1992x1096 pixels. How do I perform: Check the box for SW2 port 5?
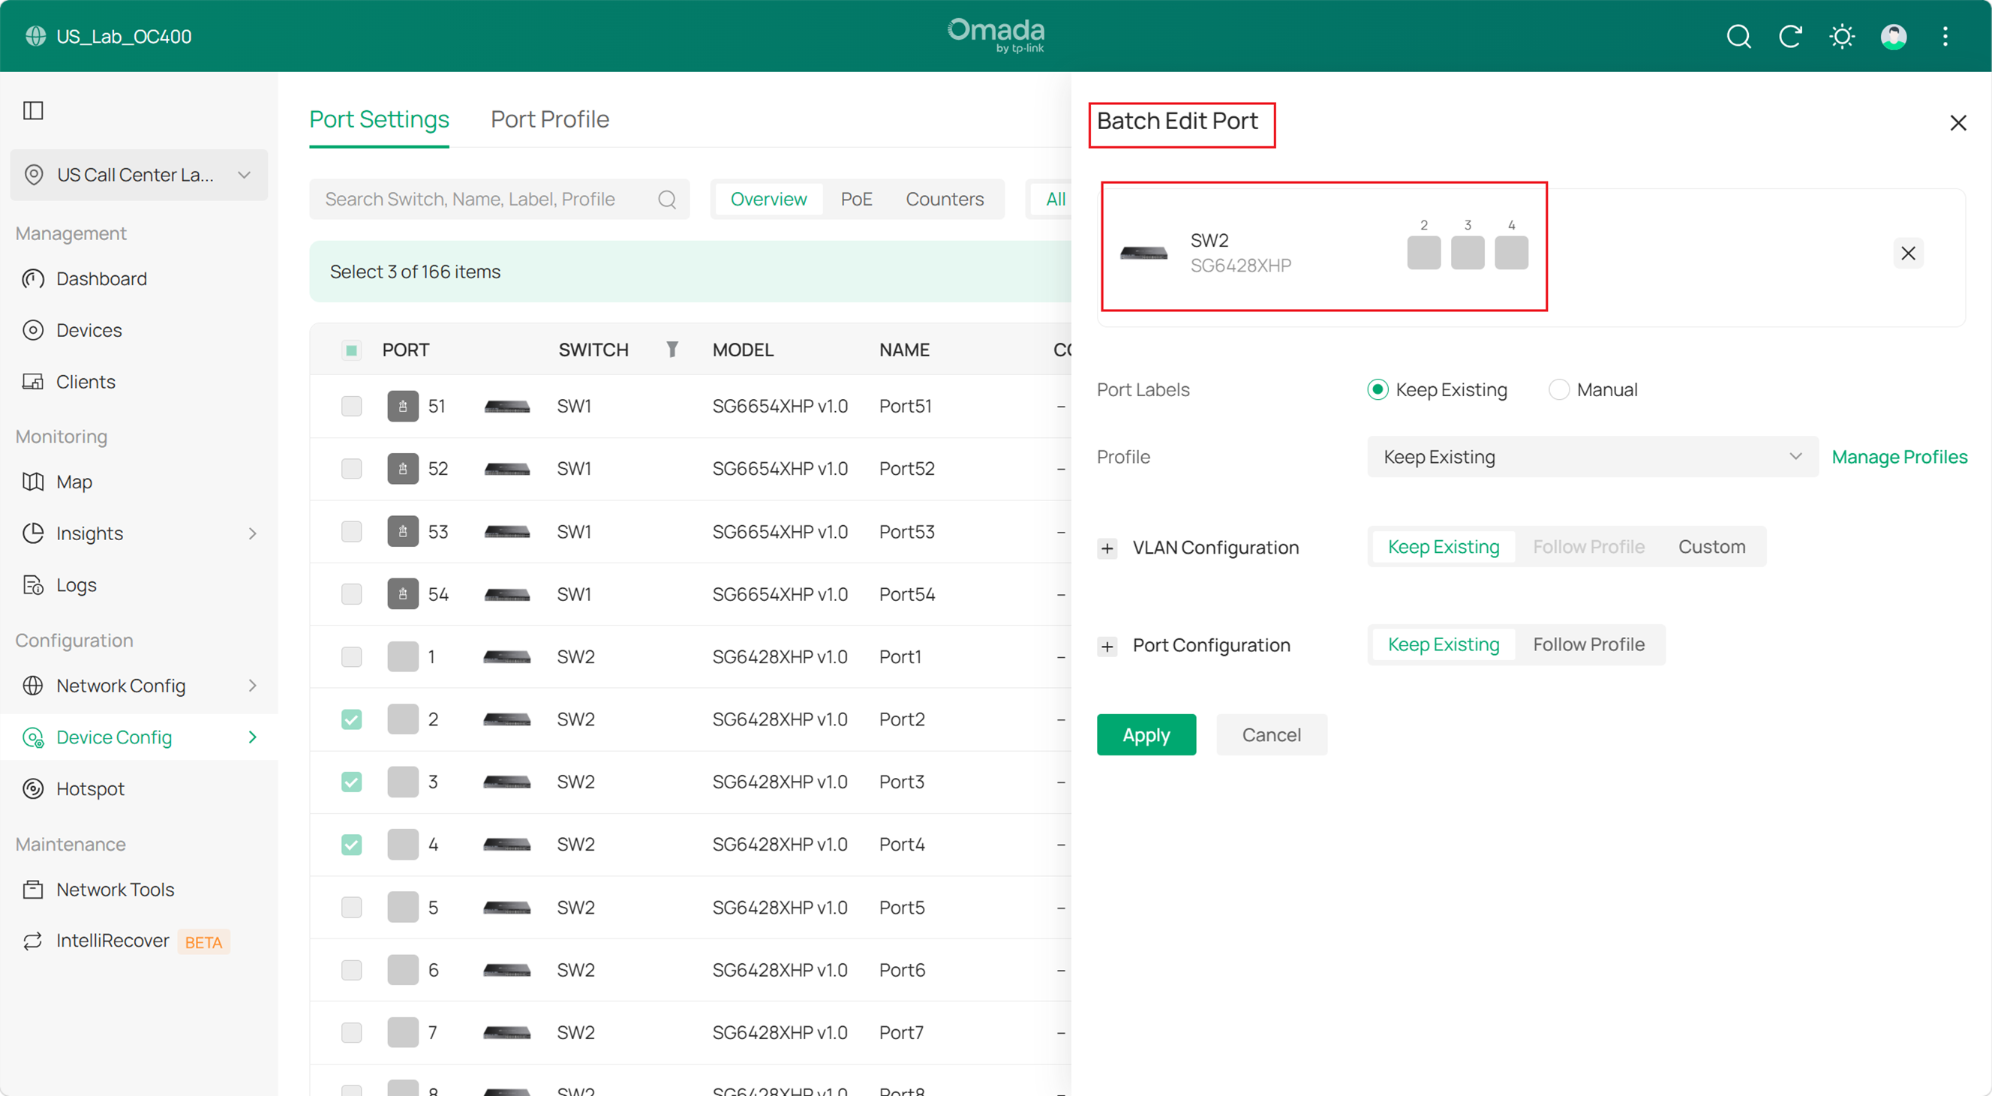351,907
